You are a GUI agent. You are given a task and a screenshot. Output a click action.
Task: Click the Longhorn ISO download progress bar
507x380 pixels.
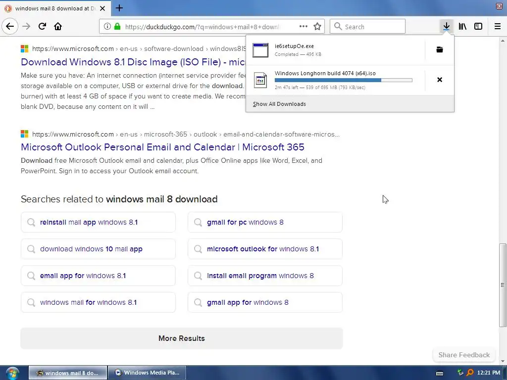344,80
